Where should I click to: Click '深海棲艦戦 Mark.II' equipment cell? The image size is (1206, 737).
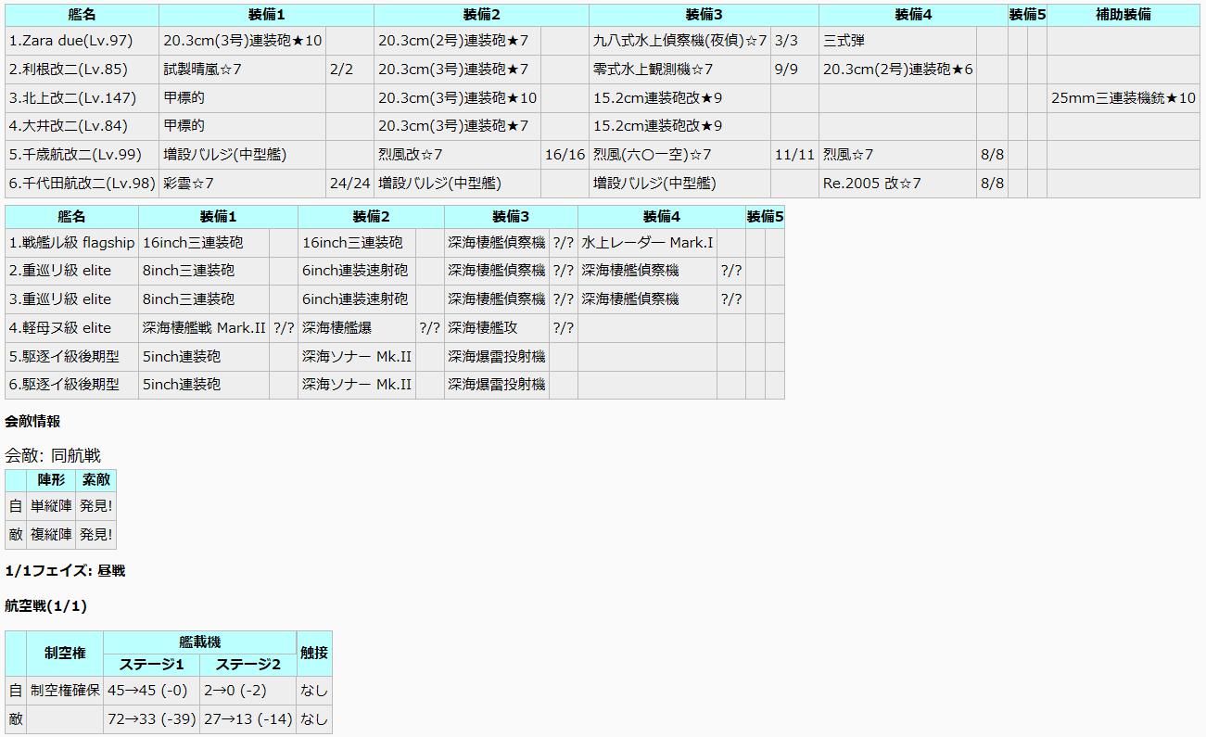point(204,328)
